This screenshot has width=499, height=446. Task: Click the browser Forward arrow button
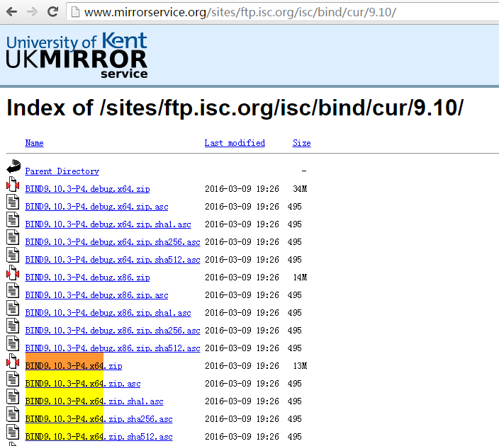[32, 12]
